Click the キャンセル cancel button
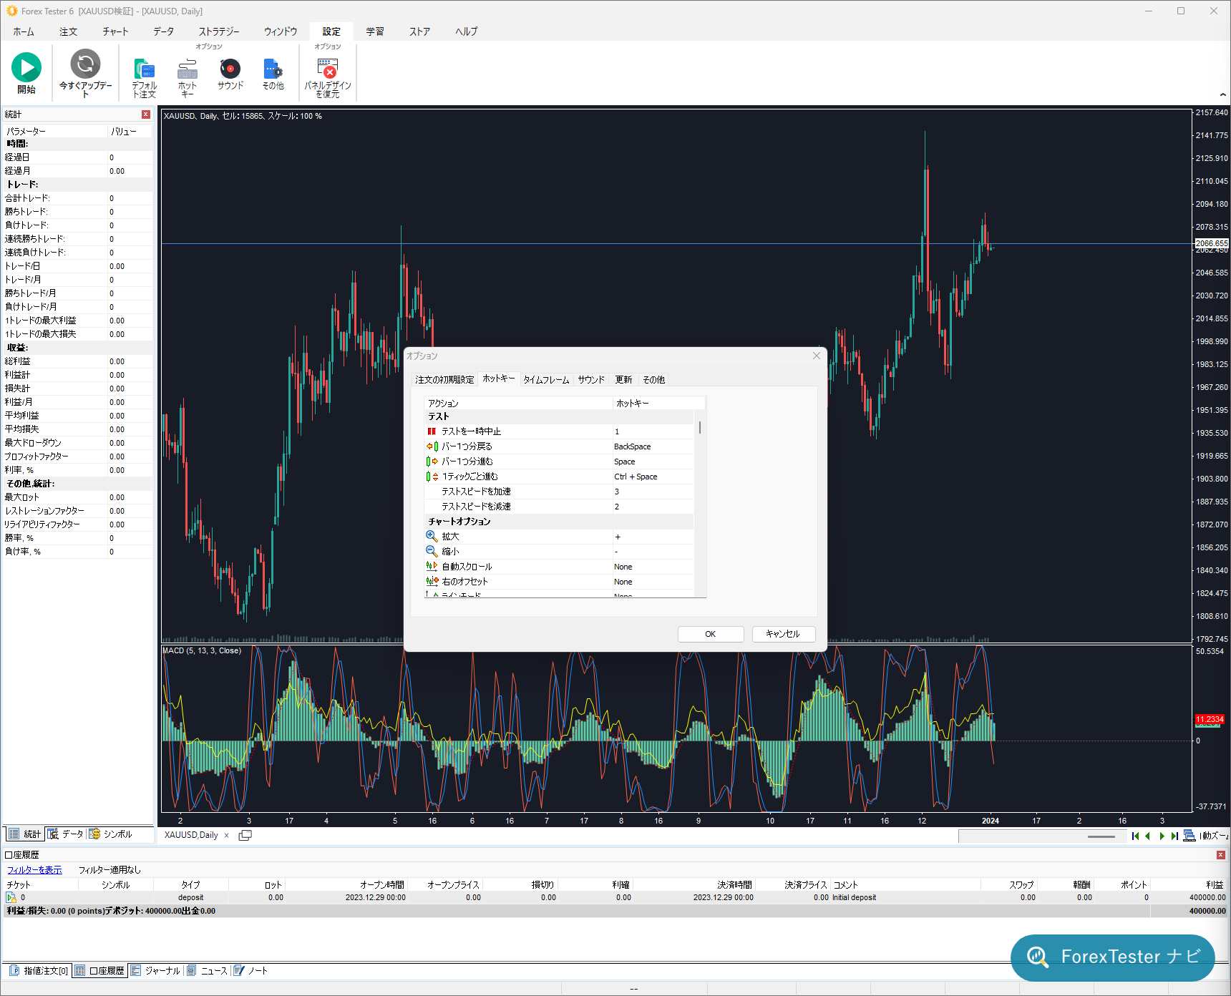Image resolution: width=1231 pixels, height=996 pixels. tap(783, 634)
